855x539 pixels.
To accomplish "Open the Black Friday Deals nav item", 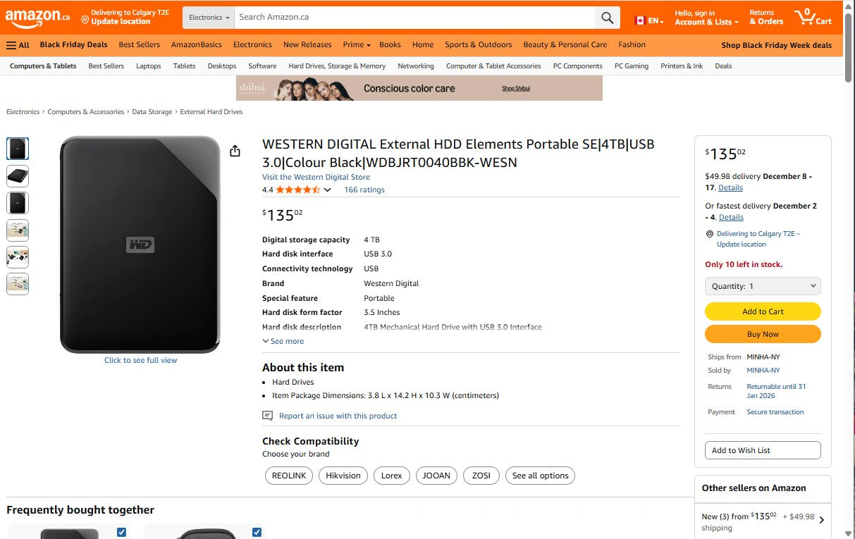I will coord(74,44).
